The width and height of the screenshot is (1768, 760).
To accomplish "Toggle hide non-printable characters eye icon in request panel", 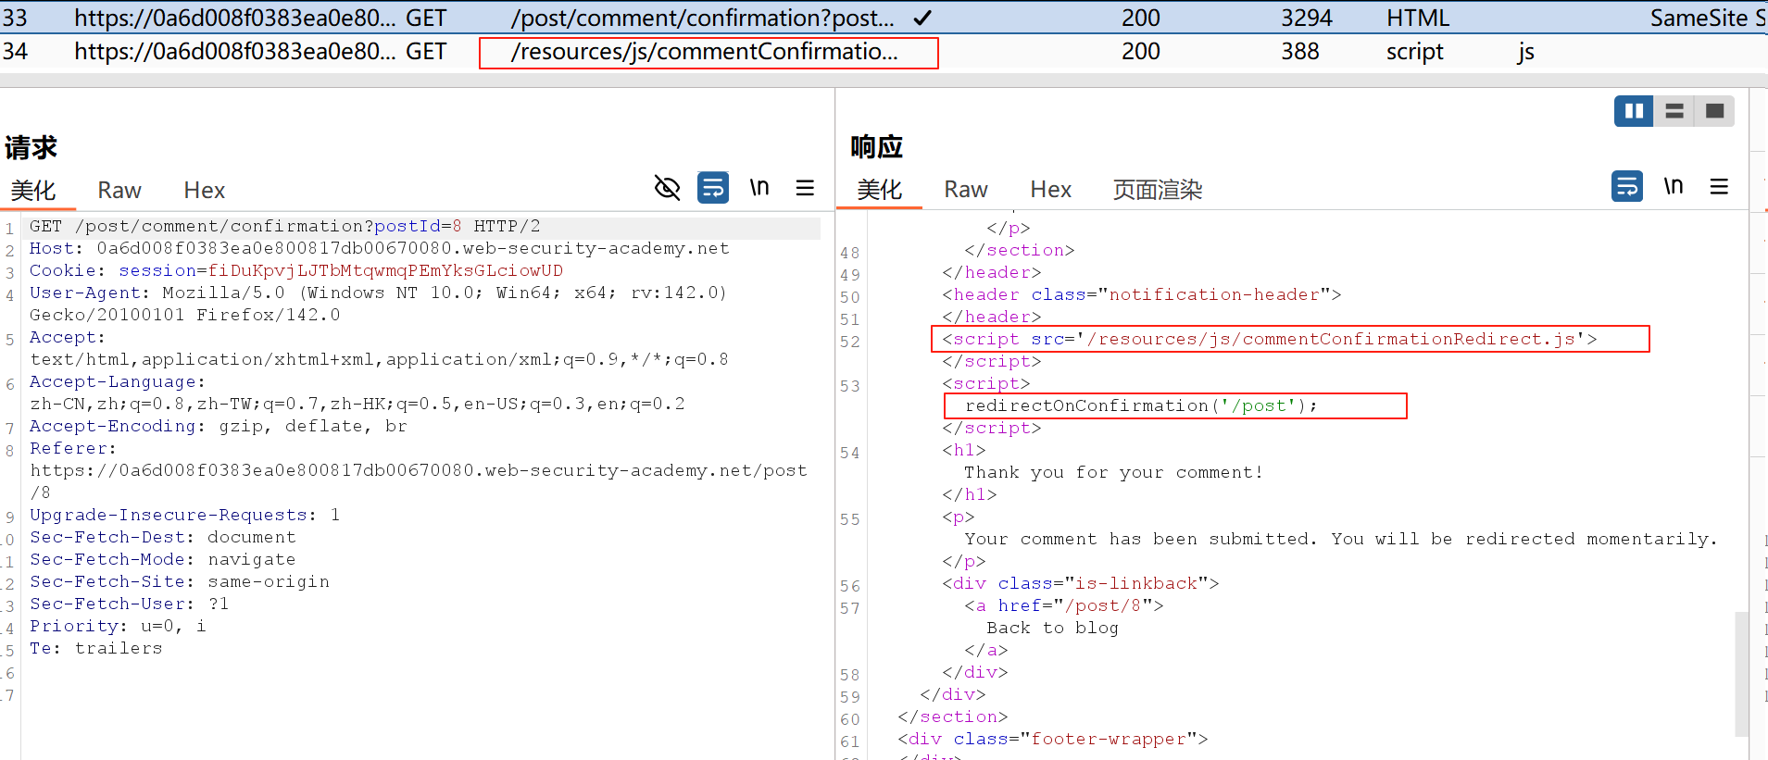I will (667, 188).
